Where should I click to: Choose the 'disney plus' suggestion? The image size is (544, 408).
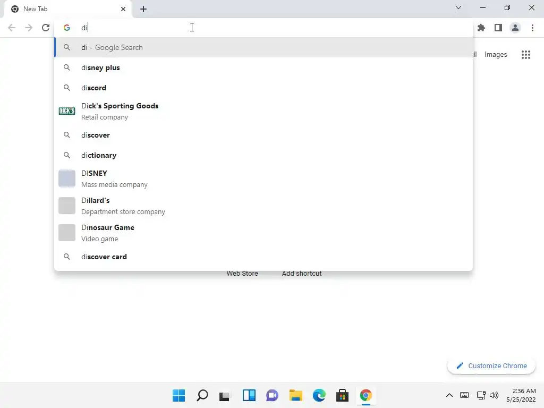pos(263,67)
